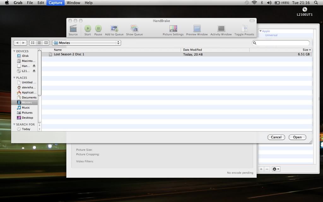Open the Activity Window icon
323x202 pixels.
(x=221, y=28)
